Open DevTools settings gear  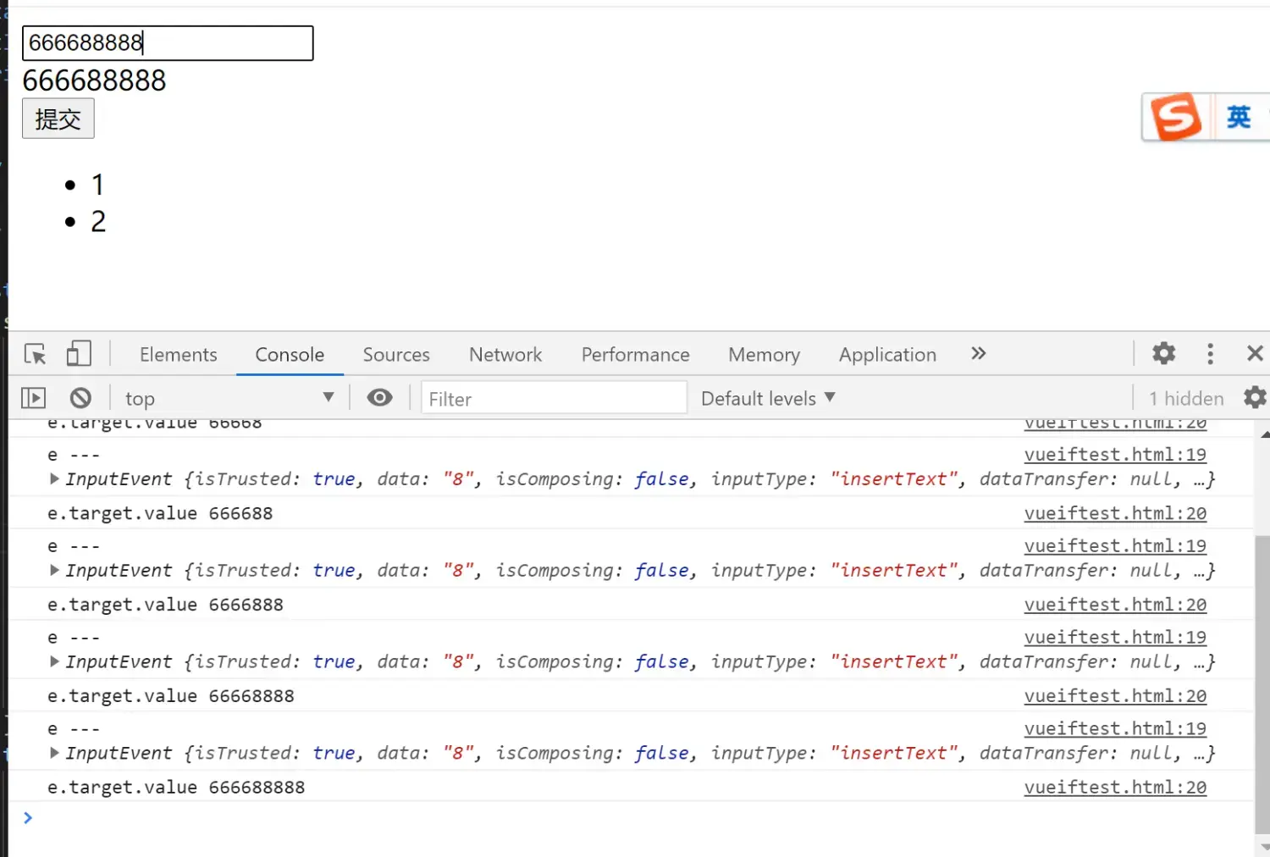1164,353
